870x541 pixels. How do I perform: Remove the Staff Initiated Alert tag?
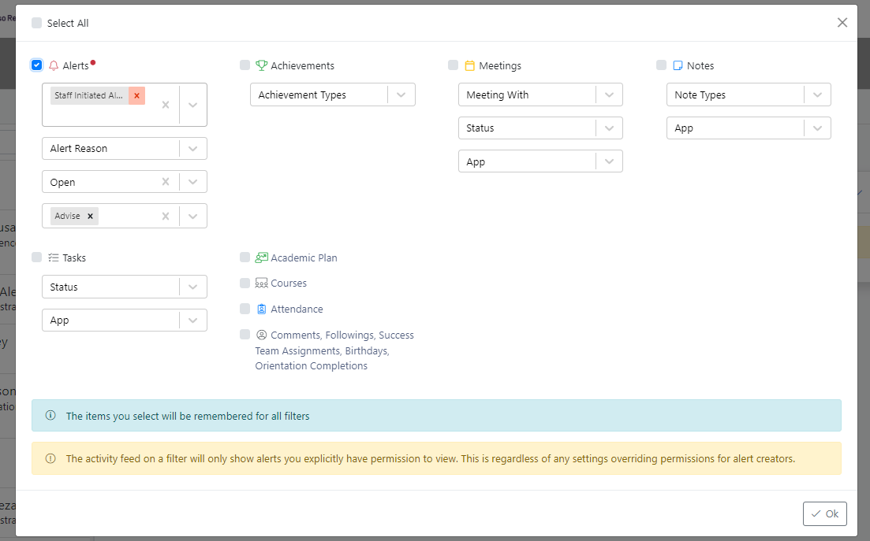136,95
